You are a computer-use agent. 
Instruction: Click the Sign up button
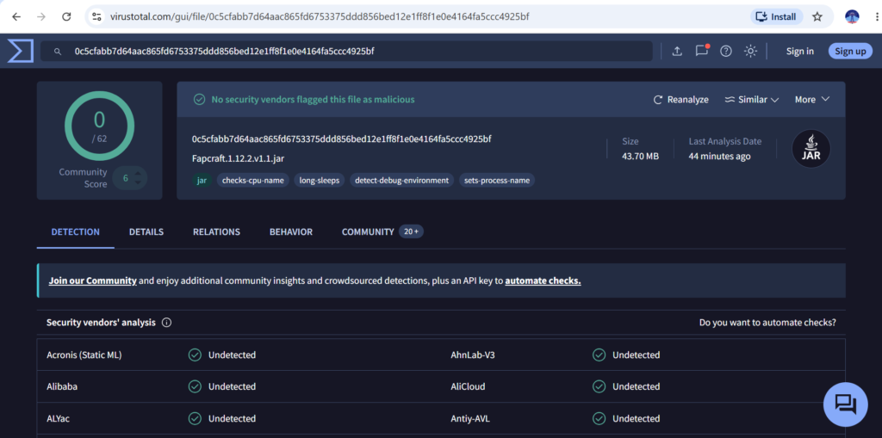(x=850, y=51)
